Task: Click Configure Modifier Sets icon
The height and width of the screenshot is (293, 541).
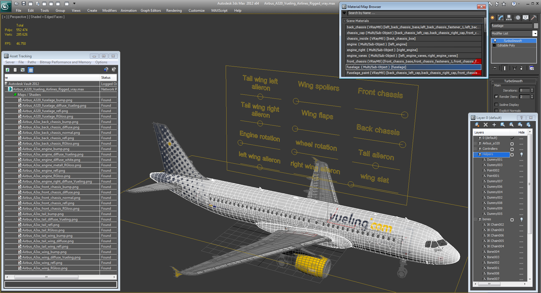Action: (532, 68)
